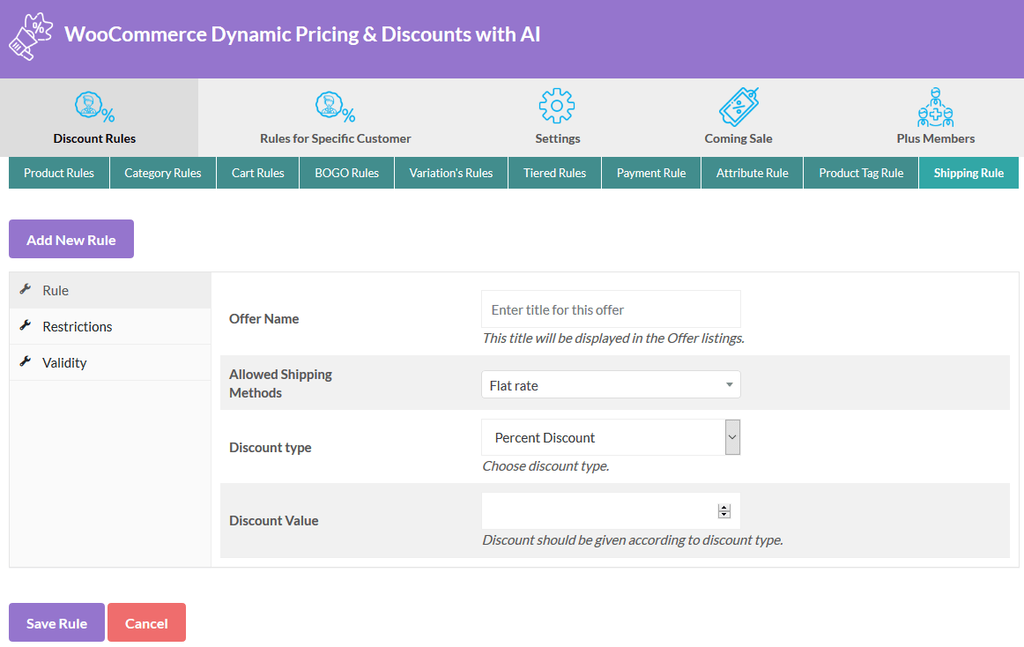Click the Offer Name input field
The width and height of the screenshot is (1024, 647).
point(610,309)
